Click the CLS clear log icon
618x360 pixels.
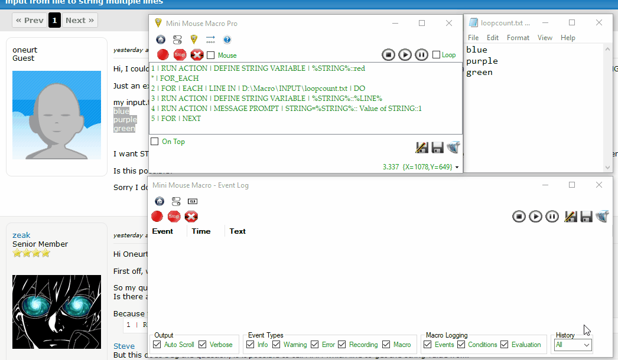click(x=193, y=201)
